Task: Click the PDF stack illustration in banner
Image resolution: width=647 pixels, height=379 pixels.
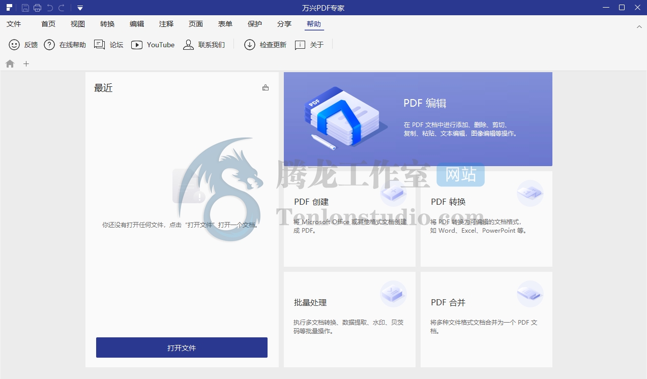Action: (345, 119)
